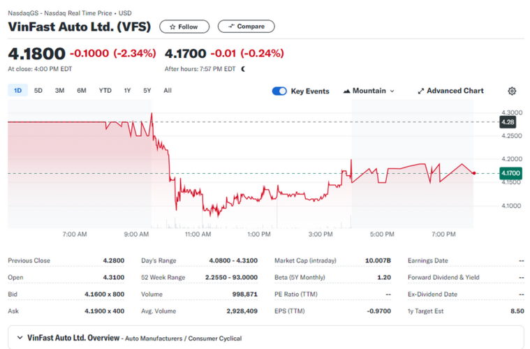Select the 5Y range tab
Screen dimensions: 530x349
point(147,90)
